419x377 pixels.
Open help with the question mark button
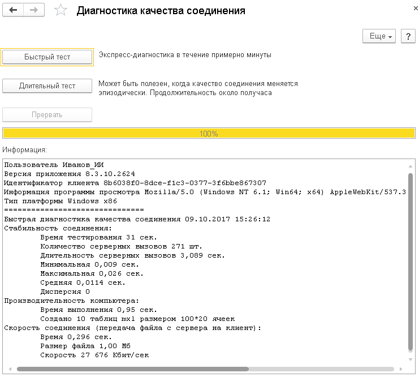pyautogui.click(x=408, y=36)
